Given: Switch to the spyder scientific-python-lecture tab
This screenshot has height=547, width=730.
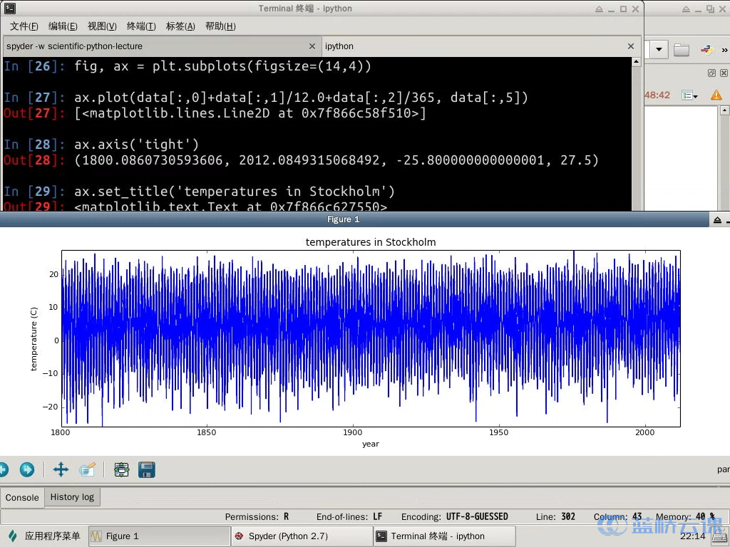Looking at the screenshot, I should (x=74, y=46).
